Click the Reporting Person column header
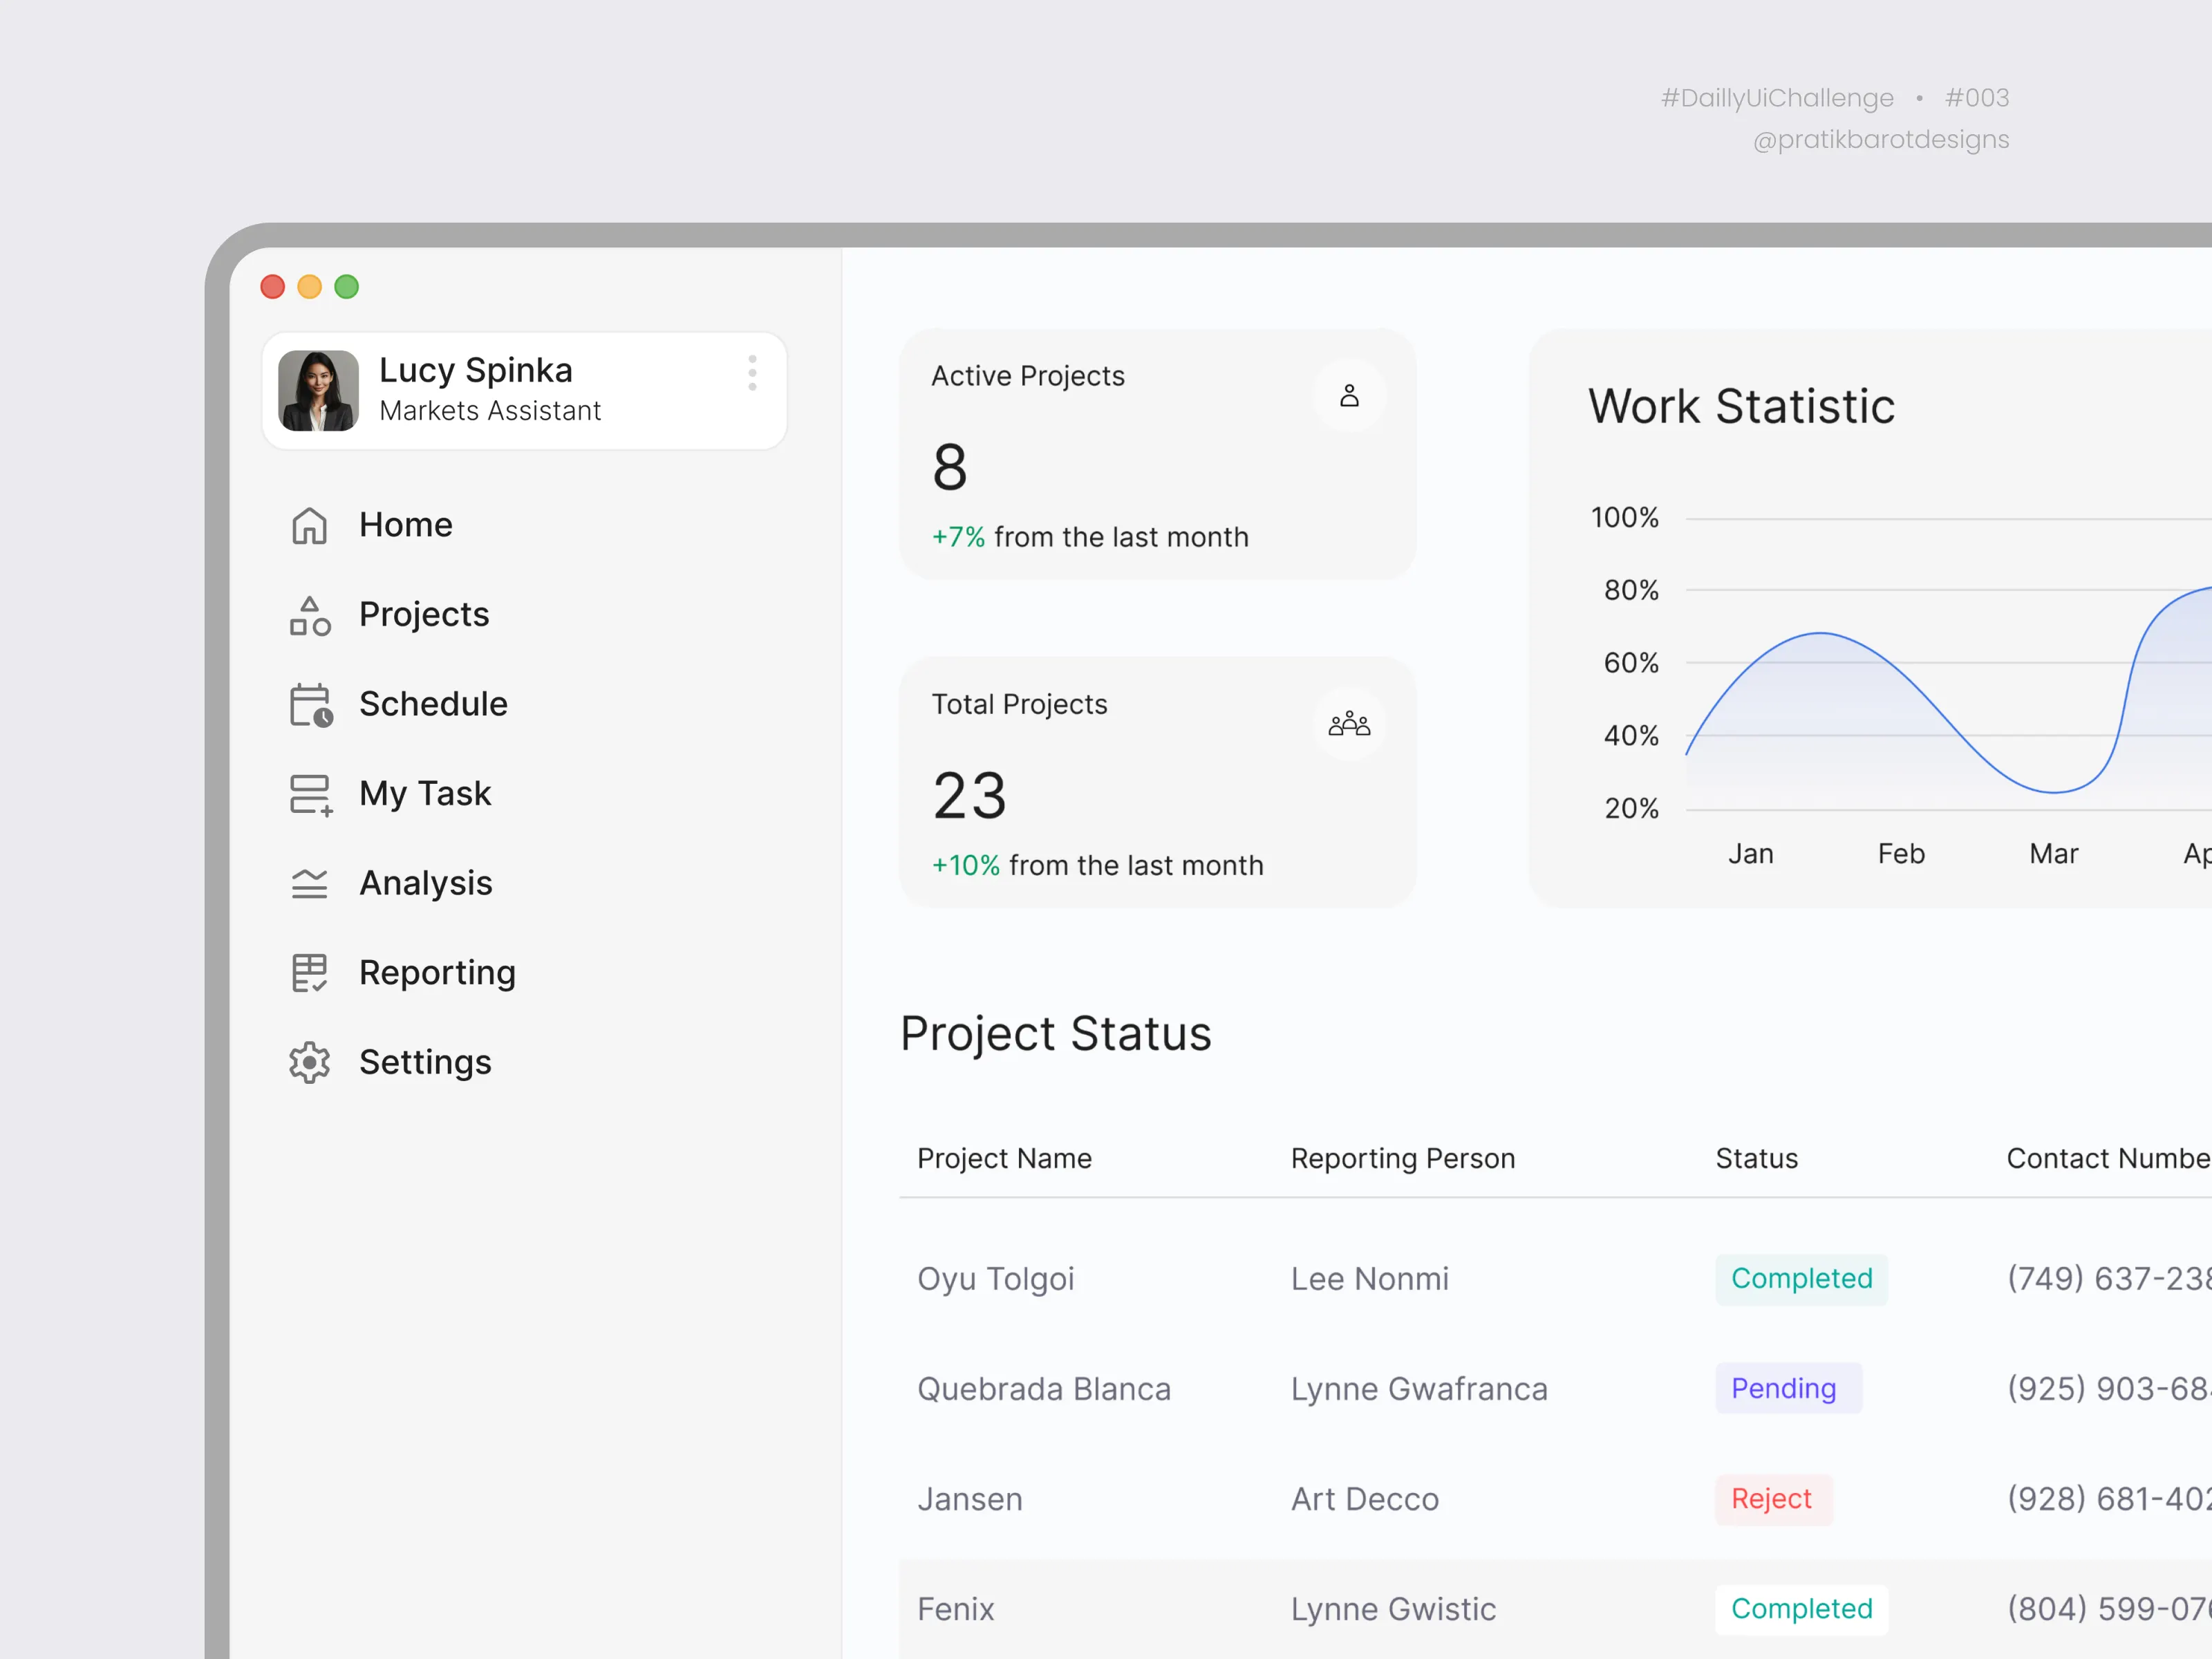Screen dimensions: 2212x1659 click(x=1403, y=1158)
